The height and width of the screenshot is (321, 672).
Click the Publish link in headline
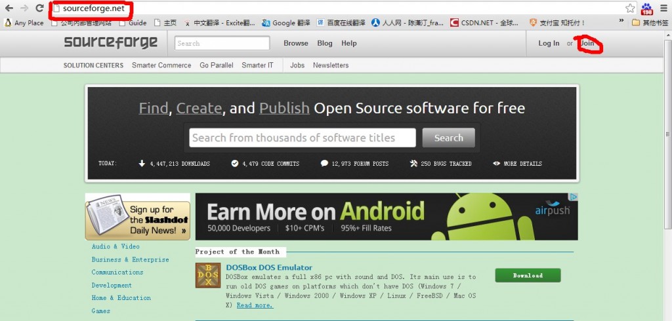coord(284,108)
